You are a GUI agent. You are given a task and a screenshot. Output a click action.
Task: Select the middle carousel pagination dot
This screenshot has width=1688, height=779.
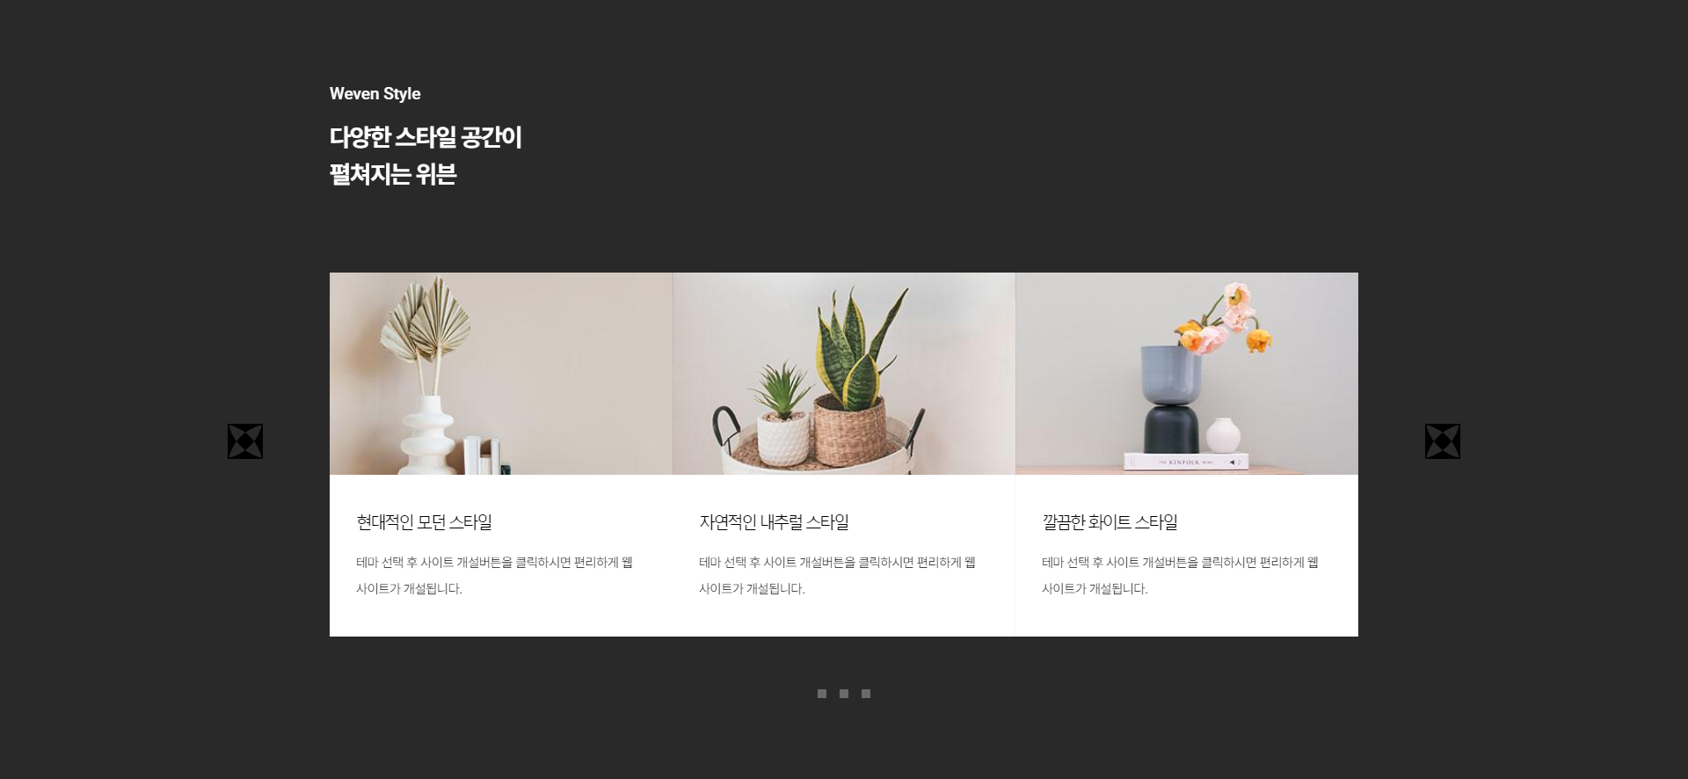point(844,694)
